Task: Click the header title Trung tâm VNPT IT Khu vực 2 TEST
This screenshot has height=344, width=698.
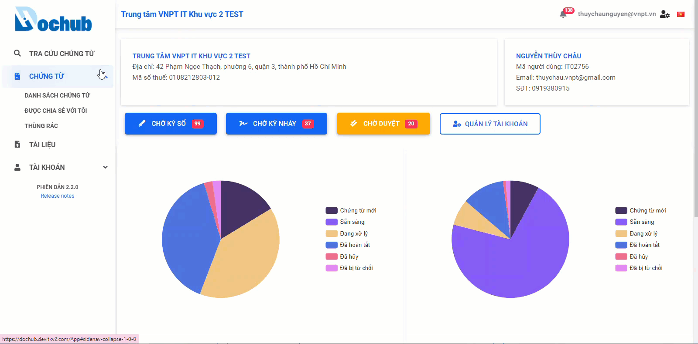Action: [182, 14]
